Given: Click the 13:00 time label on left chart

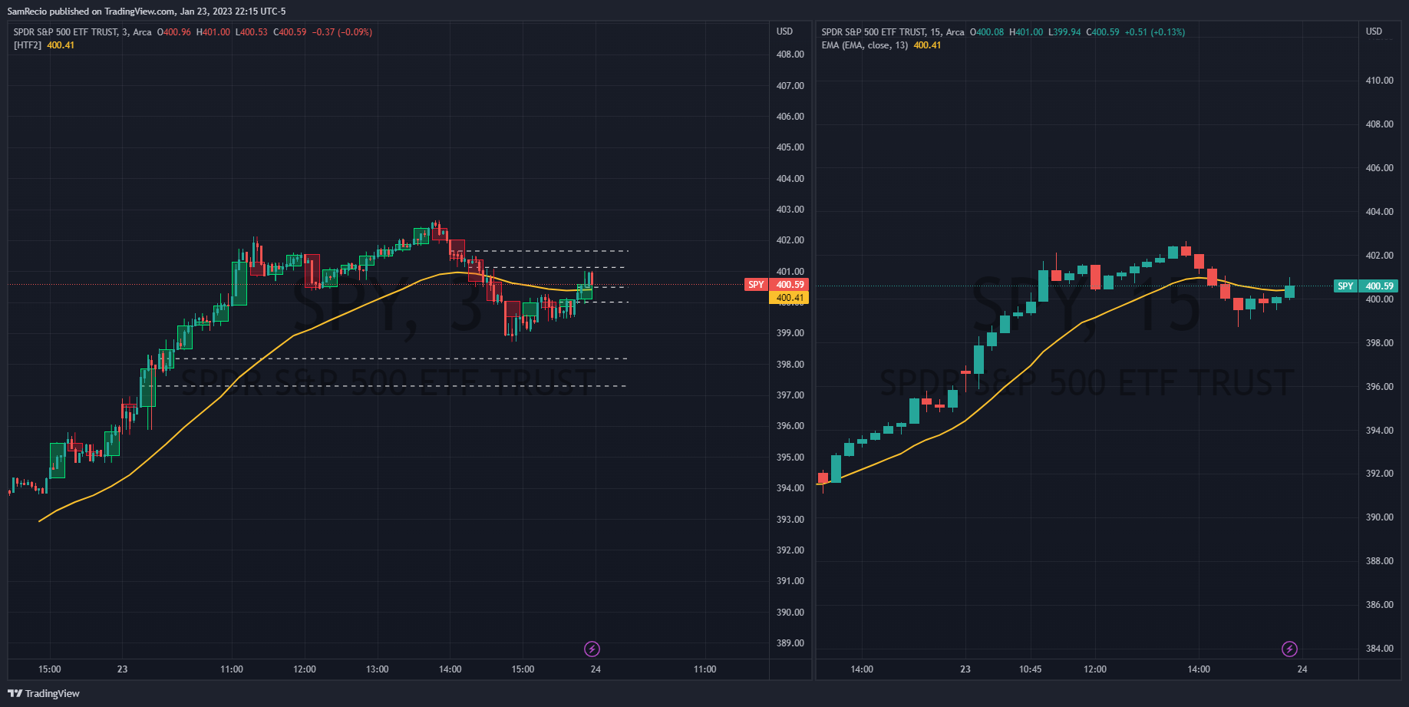Looking at the screenshot, I should tap(378, 669).
